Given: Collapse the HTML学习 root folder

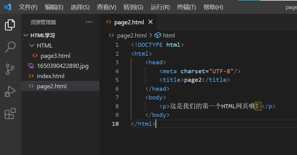Looking at the screenshot, I should click(25, 35).
